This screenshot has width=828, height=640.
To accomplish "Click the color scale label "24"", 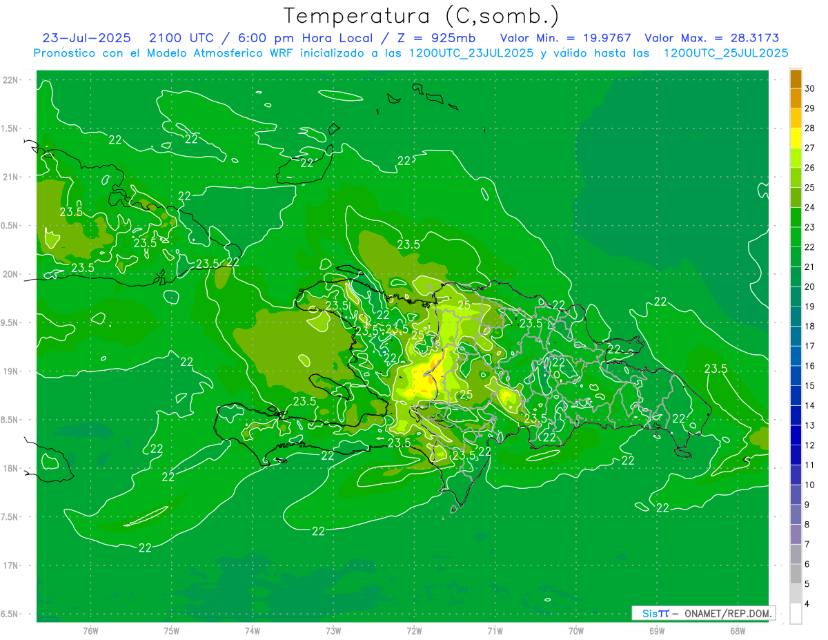I will point(810,207).
